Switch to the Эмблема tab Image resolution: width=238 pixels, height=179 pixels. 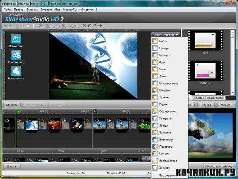coord(199,98)
